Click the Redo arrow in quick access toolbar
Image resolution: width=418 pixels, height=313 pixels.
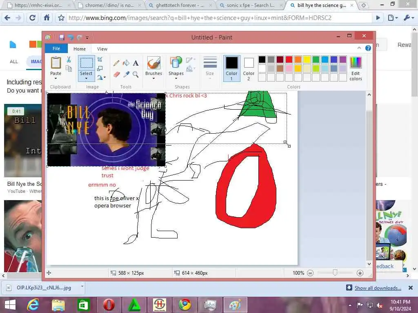point(79,37)
